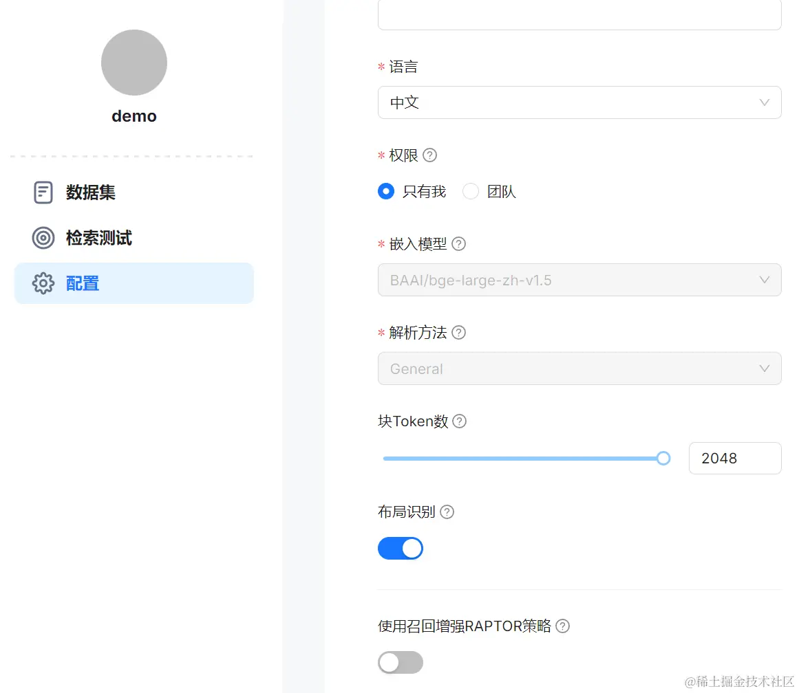The image size is (799, 693).
Task: Open the 块Token数 help tooltip icon
Action: [x=460, y=421]
